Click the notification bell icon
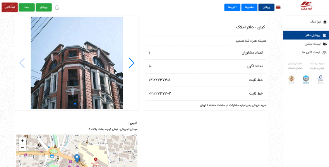329x167 pixels. [x=57, y=8]
